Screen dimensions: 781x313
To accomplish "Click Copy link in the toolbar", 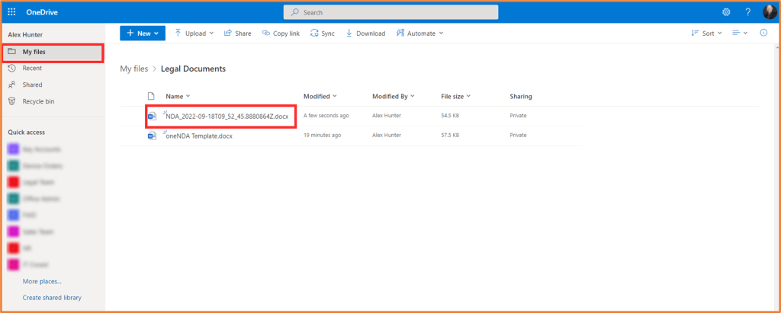I will 281,34.
